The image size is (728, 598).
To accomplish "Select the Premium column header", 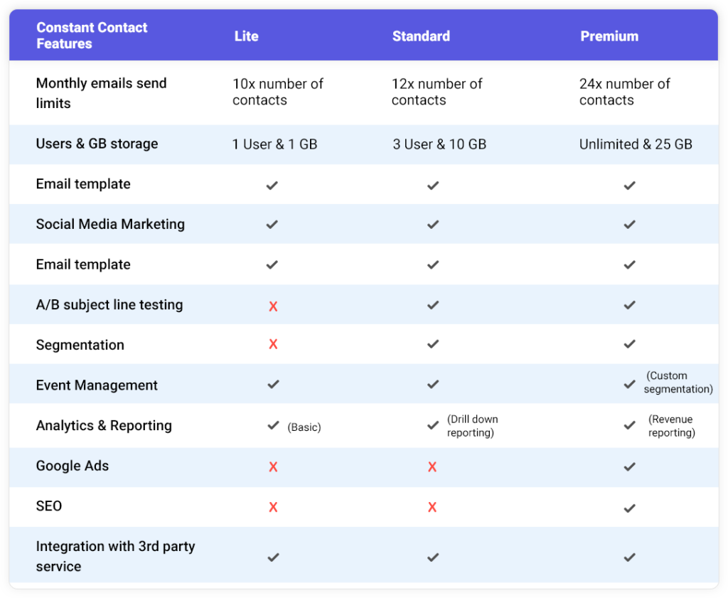I will coord(609,36).
